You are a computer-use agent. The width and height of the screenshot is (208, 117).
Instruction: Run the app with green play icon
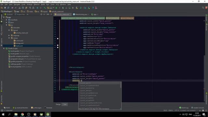click(56, 8)
